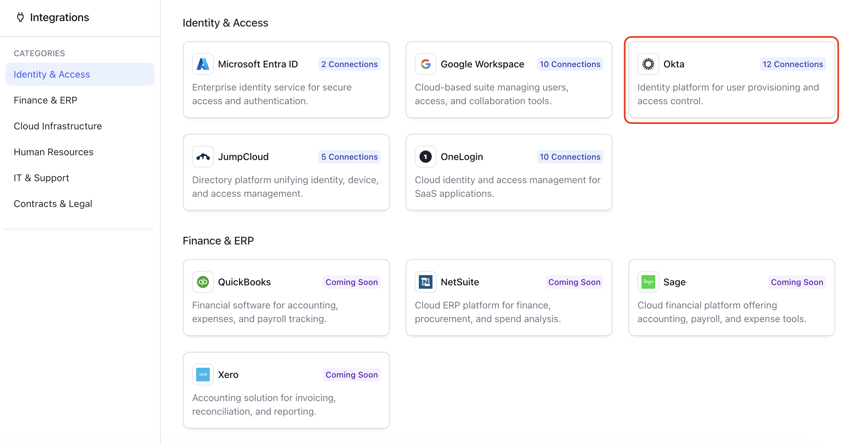The width and height of the screenshot is (852, 444).
Task: Click QuickBooks Coming Soon badge
Action: [x=352, y=282]
